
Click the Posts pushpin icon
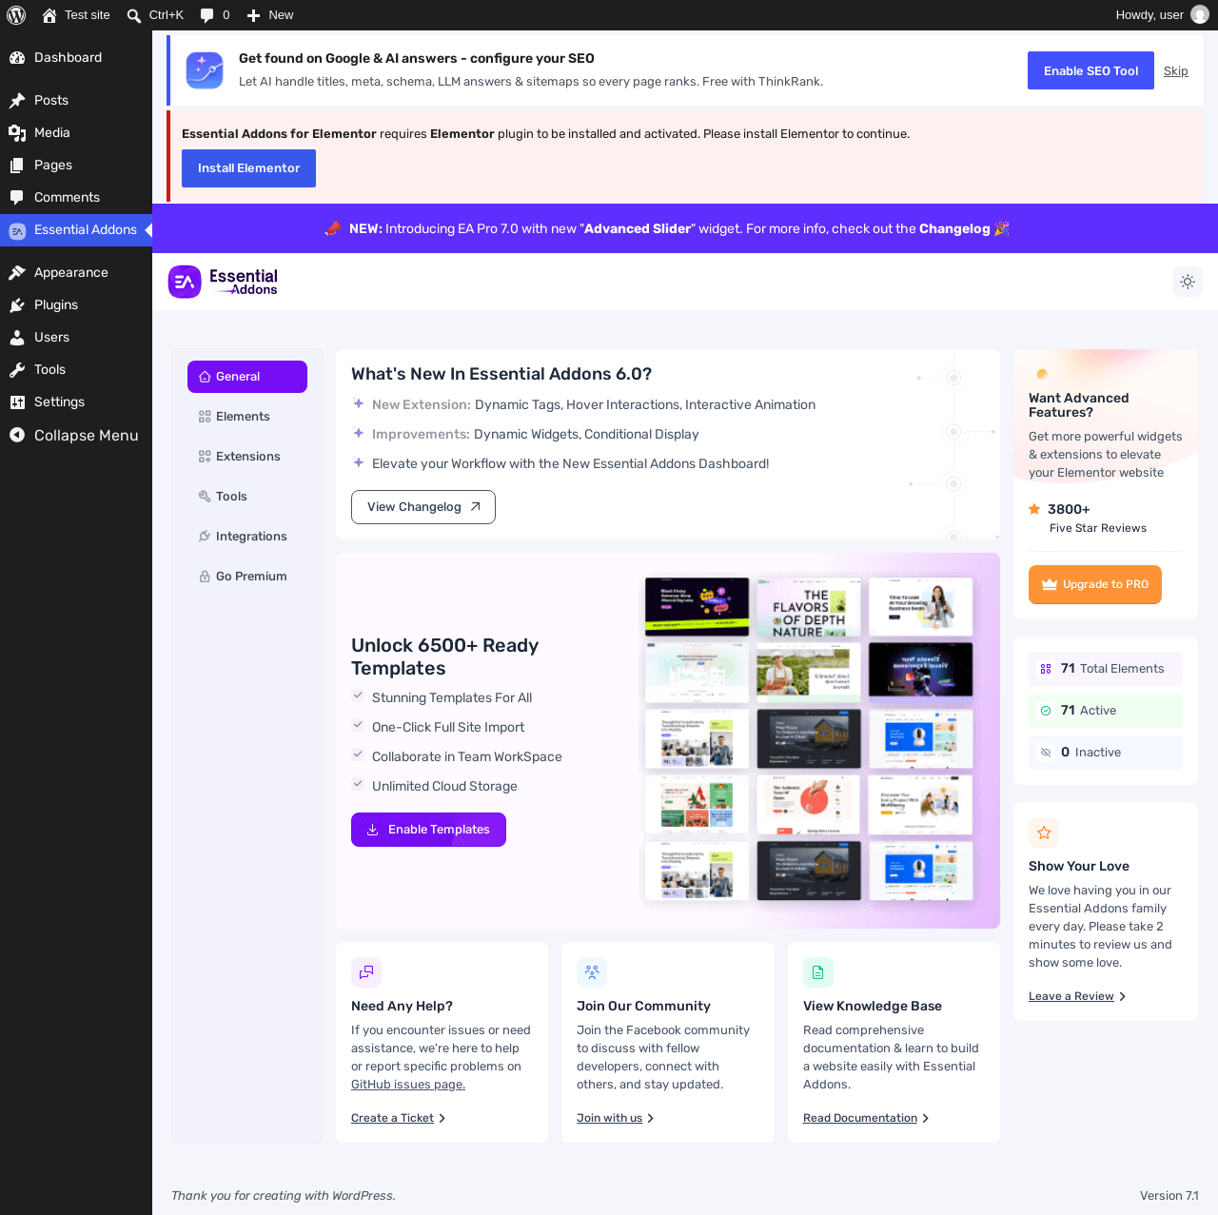17,100
